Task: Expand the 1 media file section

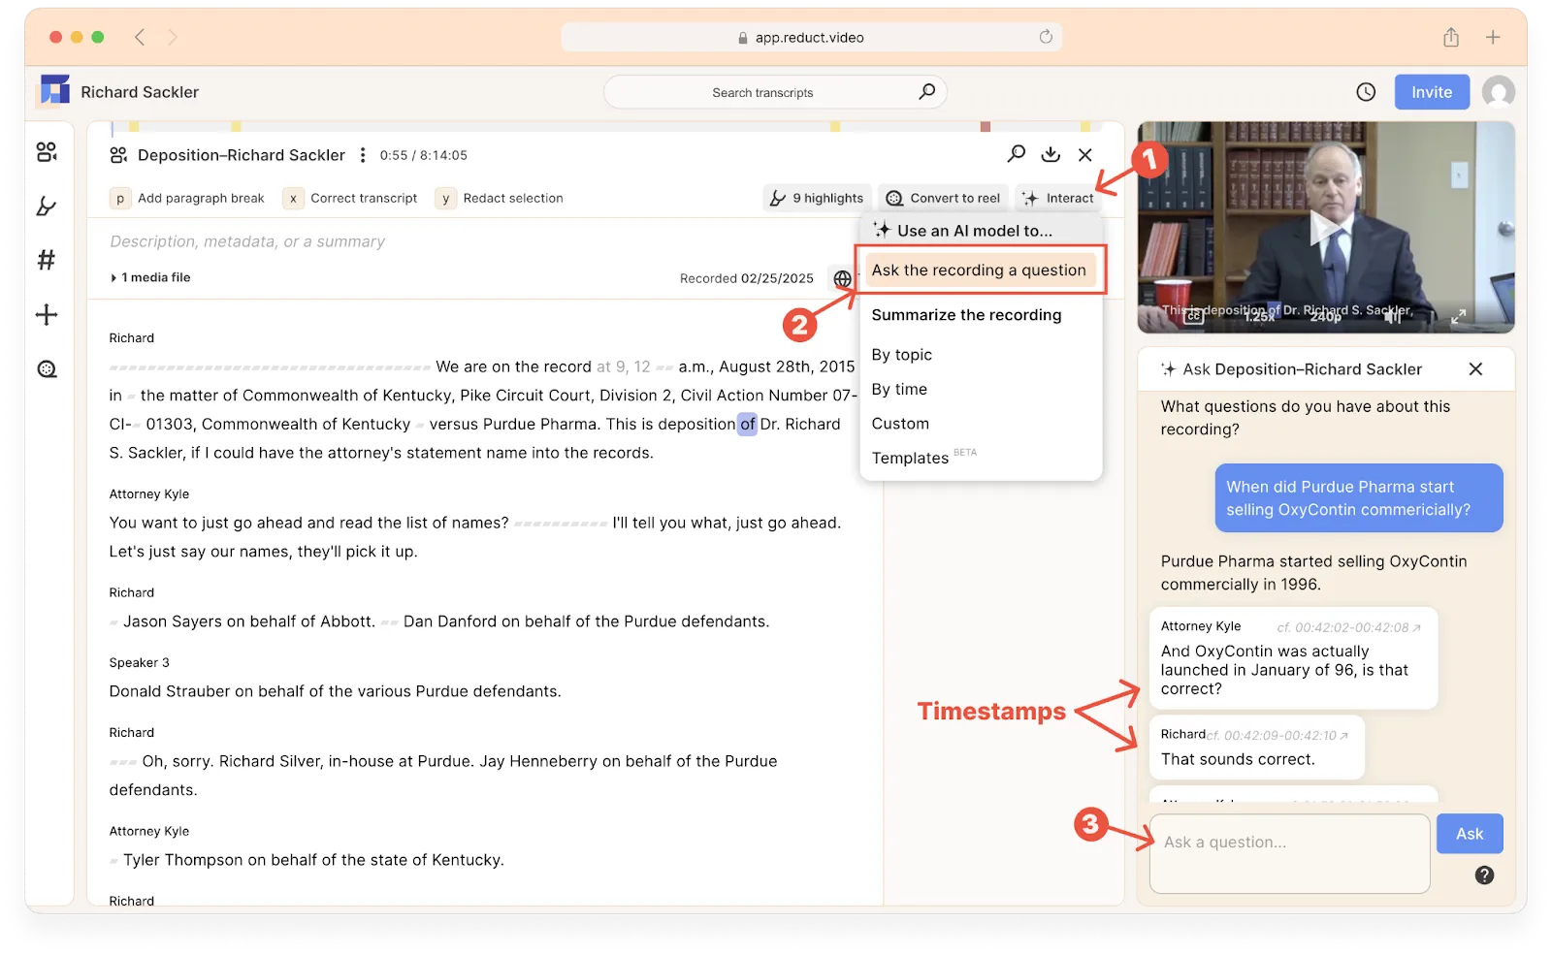Action: (x=150, y=277)
